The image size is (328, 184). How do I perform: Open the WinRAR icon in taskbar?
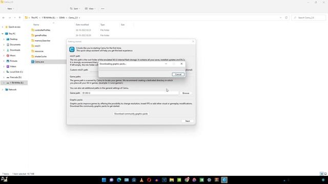pos(216,180)
